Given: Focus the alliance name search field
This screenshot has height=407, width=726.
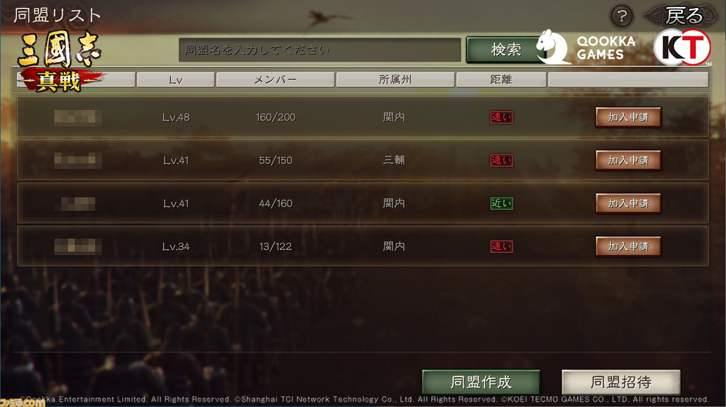Looking at the screenshot, I should (x=320, y=50).
